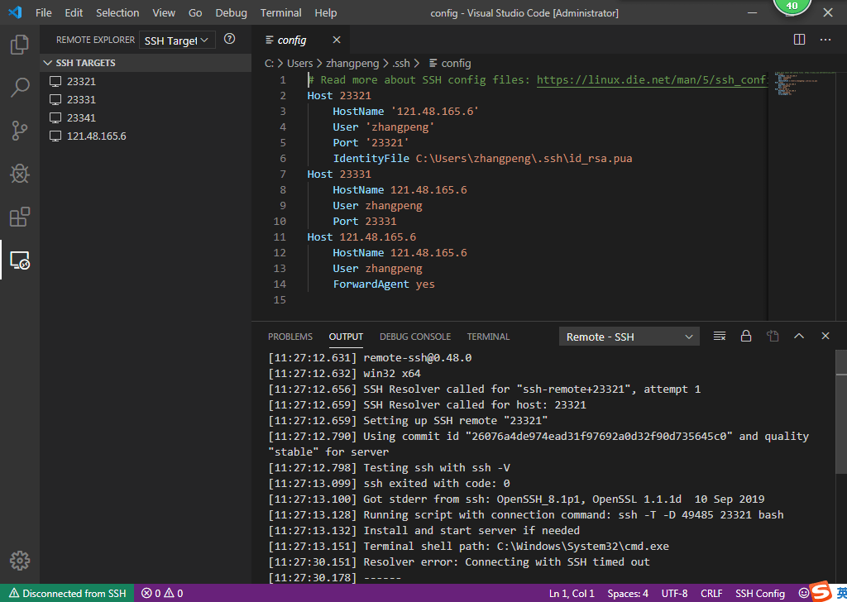
Task: Open Output channel contents in editor
Action: tap(773, 336)
